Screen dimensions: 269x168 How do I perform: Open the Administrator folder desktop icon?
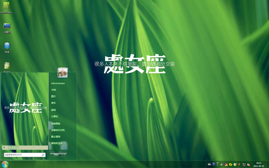(x=7, y=7)
